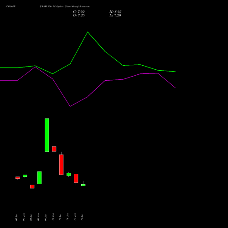Select the small red candle for 05 Jan
Screen dimensions: 228x228
tap(18, 178)
